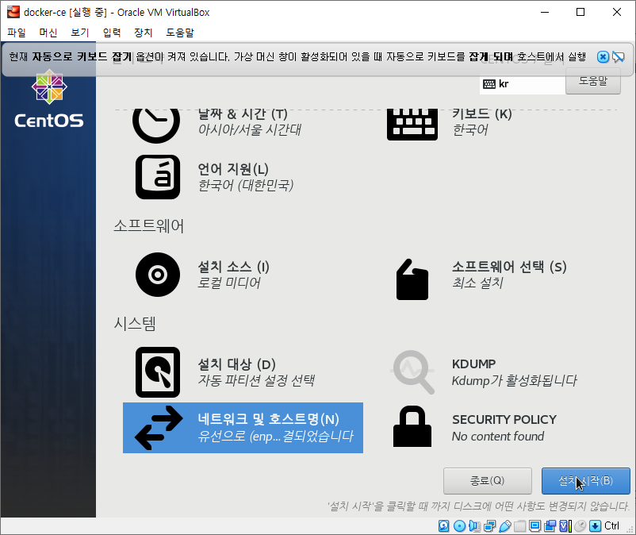Click the KDUMP label
The height and width of the screenshot is (535, 636).
(473, 364)
